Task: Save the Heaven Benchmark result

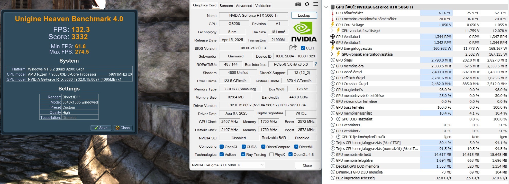Action: pyautogui.click(x=101, y=128)
